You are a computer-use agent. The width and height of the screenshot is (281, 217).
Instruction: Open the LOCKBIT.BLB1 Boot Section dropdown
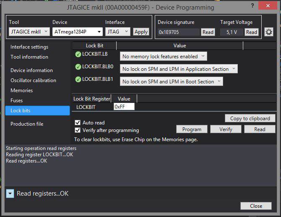tap(171, 81)
